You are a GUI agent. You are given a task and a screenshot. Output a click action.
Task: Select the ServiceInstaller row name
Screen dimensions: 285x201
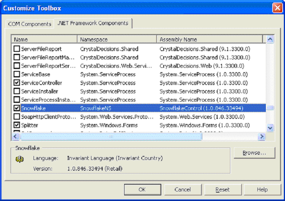(x=40, y=91)
